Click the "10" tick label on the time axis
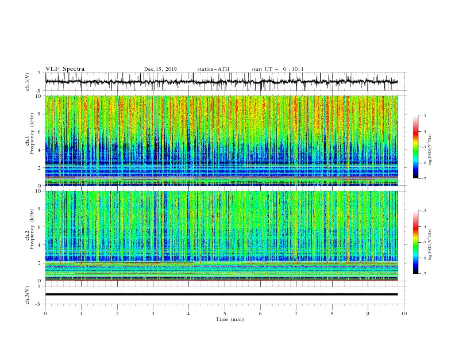Viewport: 455px width, 352px height. [404, 313]
